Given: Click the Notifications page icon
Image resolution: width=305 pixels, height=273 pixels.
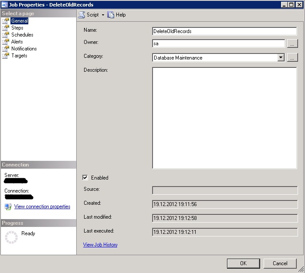Looking at the screenshot, I should tap(6, 49).
